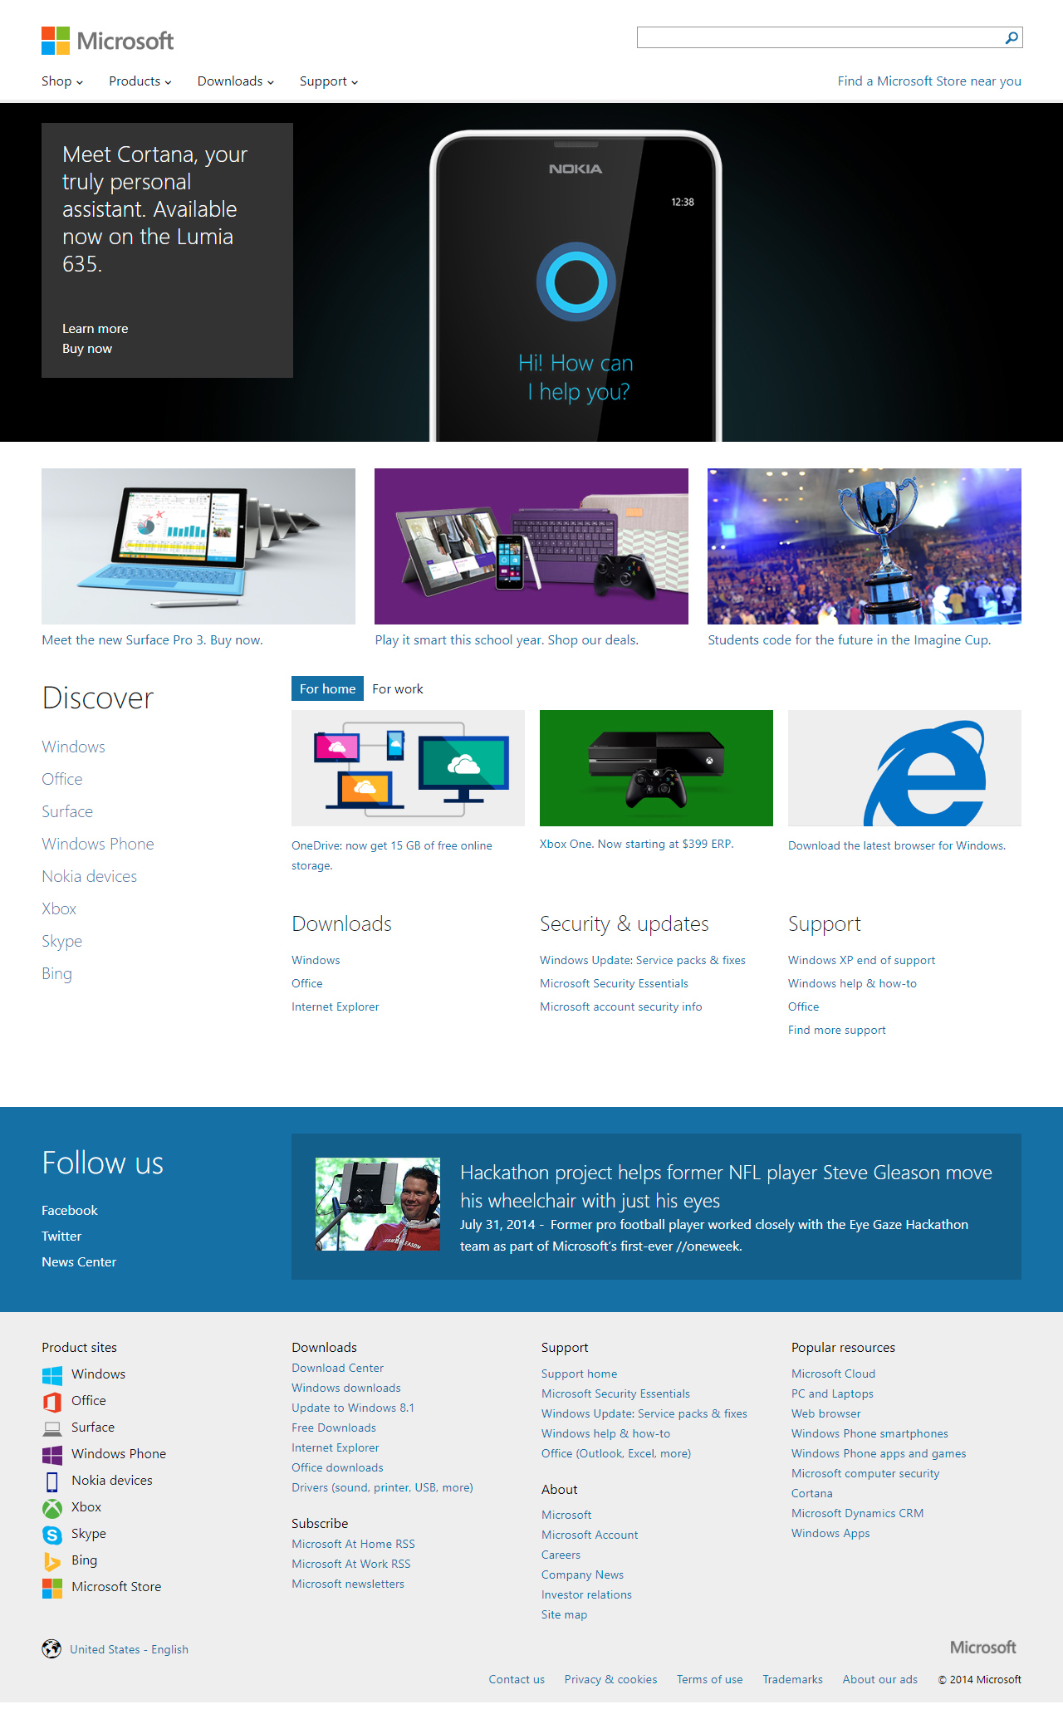This screenshot has width=1063, height=1719.
Task: Select Windows under Discover
Action: coord(73,747)
